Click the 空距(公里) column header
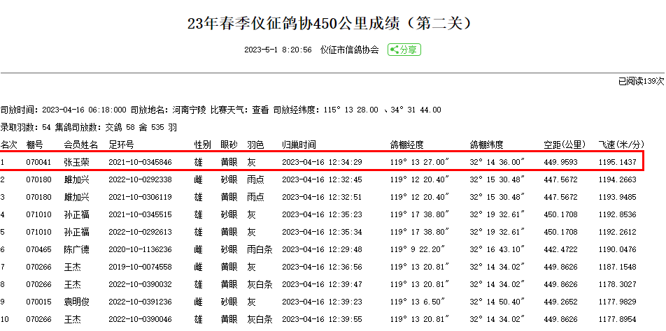This screenshot has width=666, height=331. pos(565,145)
